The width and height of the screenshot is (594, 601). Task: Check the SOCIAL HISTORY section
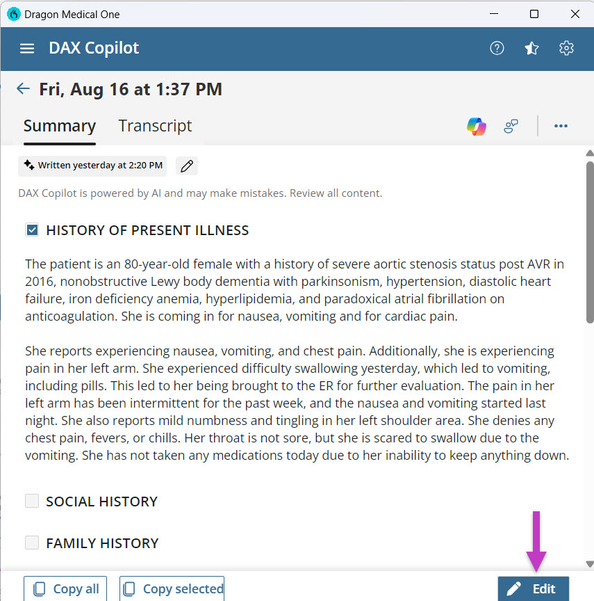(x=32, y=501)
